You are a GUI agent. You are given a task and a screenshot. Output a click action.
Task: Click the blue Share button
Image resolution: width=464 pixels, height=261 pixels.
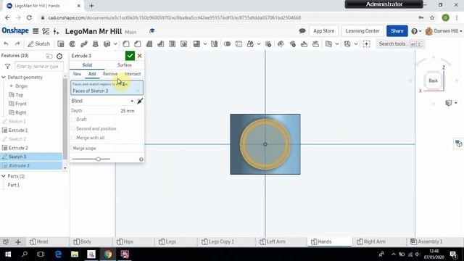[397, 30]
